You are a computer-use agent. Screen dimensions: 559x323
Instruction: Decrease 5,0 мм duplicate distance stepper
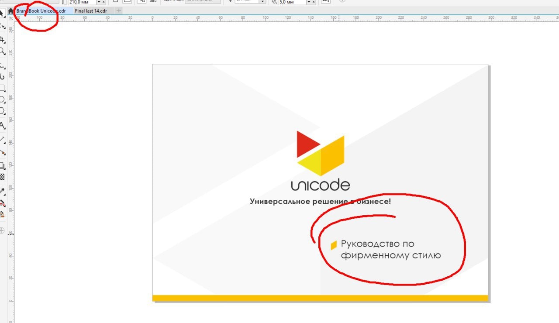[309, 2]
